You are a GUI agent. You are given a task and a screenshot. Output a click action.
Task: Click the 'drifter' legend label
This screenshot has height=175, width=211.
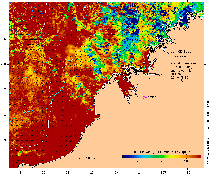point(152,97)
